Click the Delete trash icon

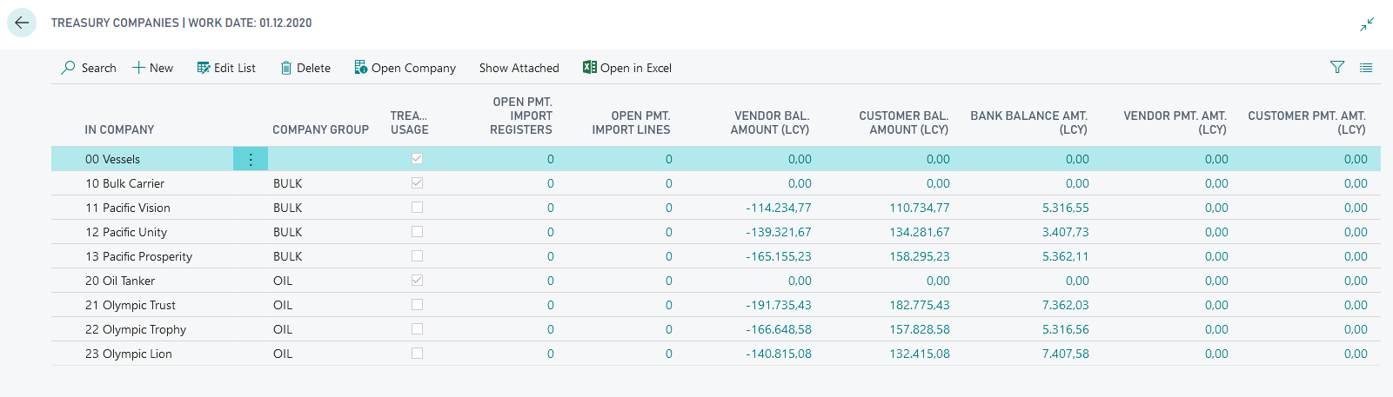point(286,68)
